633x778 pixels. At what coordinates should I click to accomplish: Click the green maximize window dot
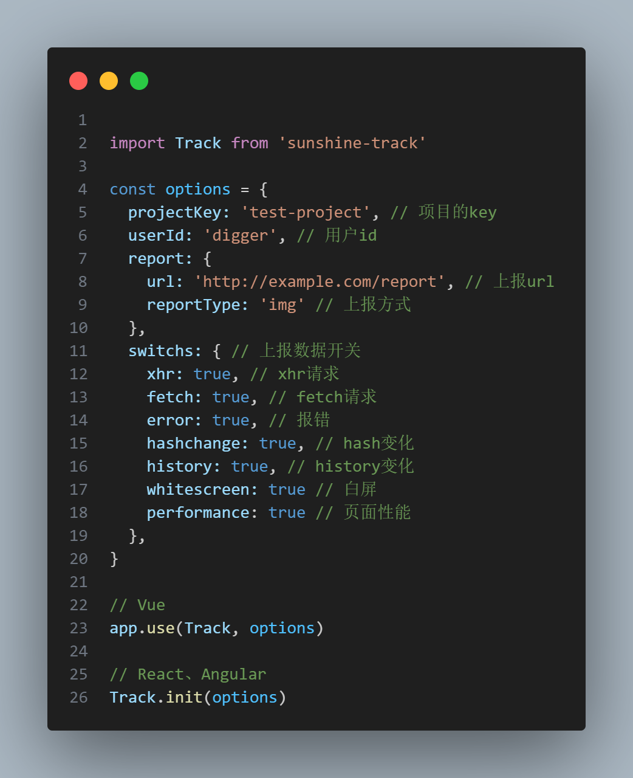point(139,81)
